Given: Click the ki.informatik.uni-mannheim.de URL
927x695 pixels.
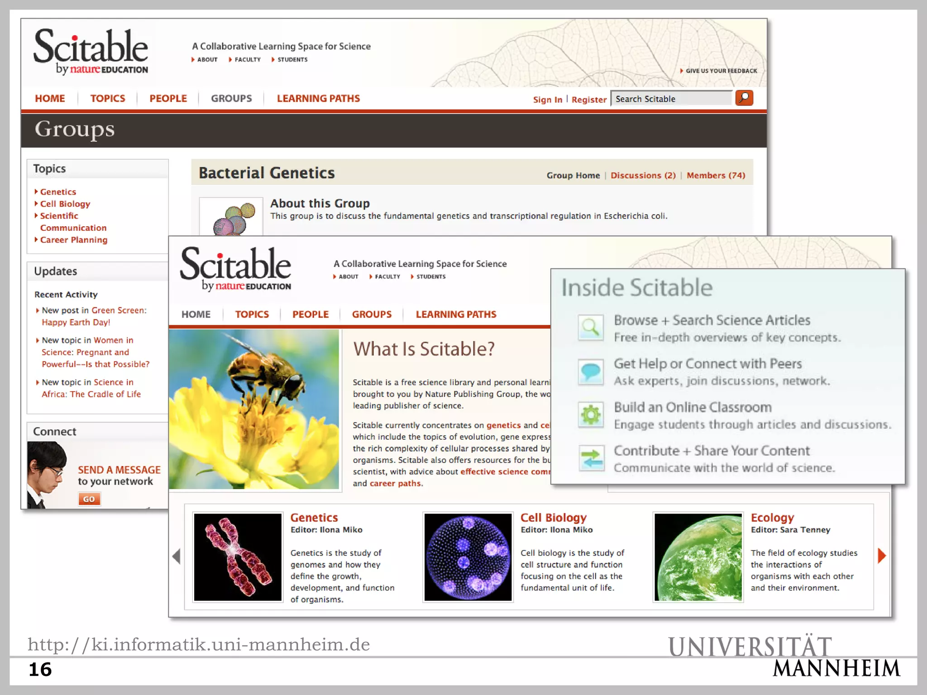Looking at the screenshot, I should pos(199,644).
